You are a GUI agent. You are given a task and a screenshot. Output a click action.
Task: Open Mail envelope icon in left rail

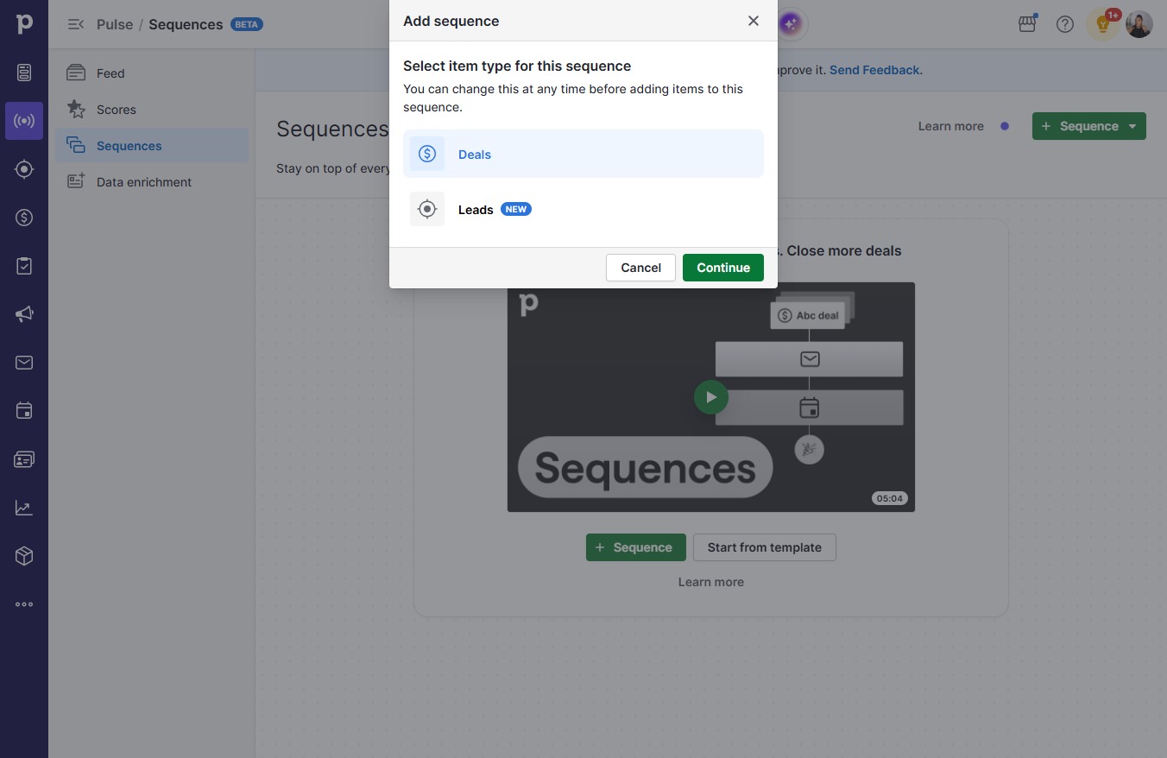(24, 363)
